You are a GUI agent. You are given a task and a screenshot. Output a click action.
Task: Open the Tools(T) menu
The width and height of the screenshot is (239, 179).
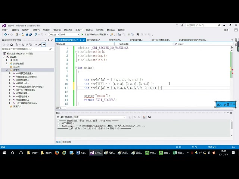[x=79, y=30]
